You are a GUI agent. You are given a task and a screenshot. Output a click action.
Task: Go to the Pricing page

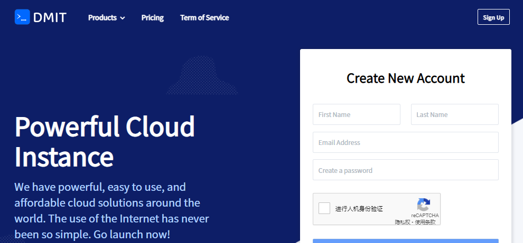(x=152, y=17)
